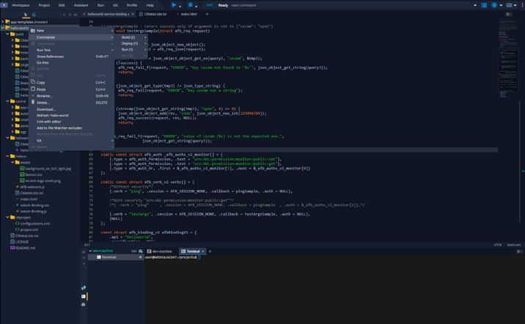The height and width of the screenshot is (324, 525).
Task: Switch to the CMakeLists.txt editor tab
Action: click(x=153, y=14)
